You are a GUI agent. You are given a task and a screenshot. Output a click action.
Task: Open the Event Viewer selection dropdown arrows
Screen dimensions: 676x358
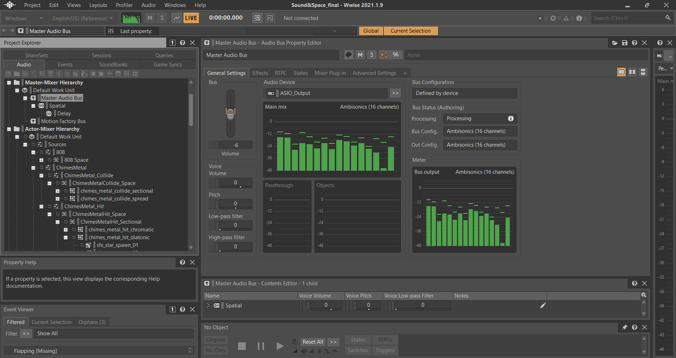tap(190, 350)
